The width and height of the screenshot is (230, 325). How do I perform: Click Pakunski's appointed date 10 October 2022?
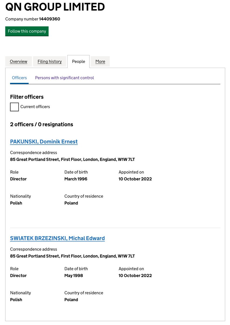tap(135, 179)
